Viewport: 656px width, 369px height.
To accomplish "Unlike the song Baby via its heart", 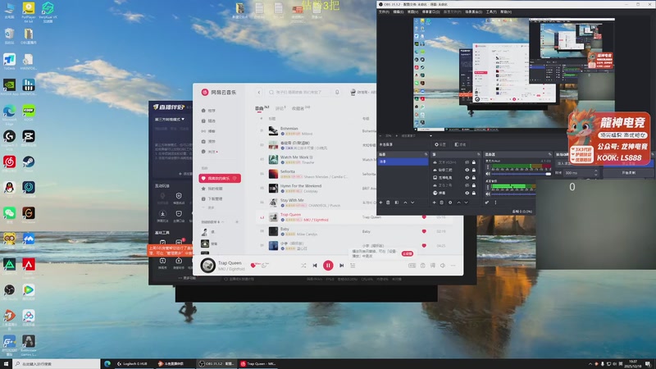I will [424, 231].
